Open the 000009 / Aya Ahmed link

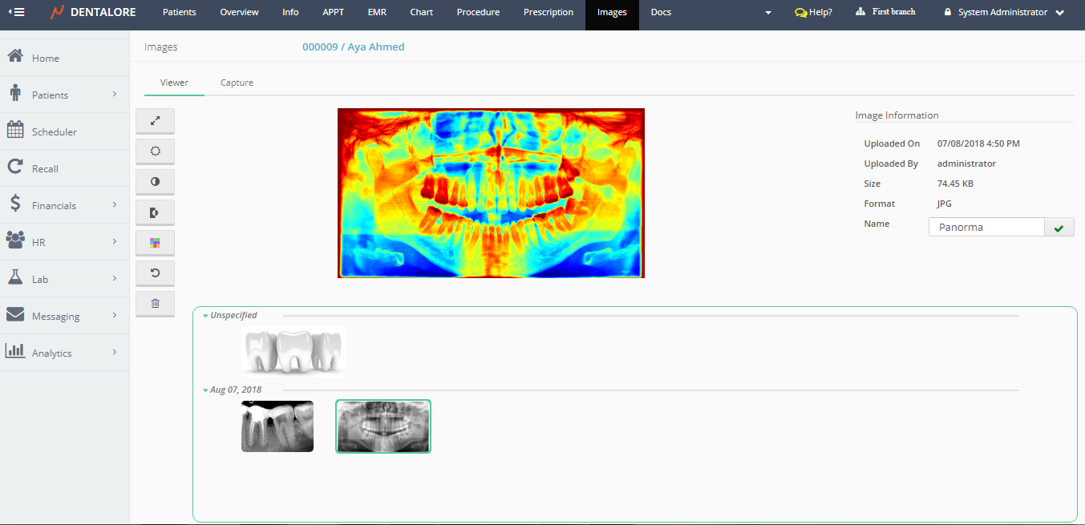(353, 47)
